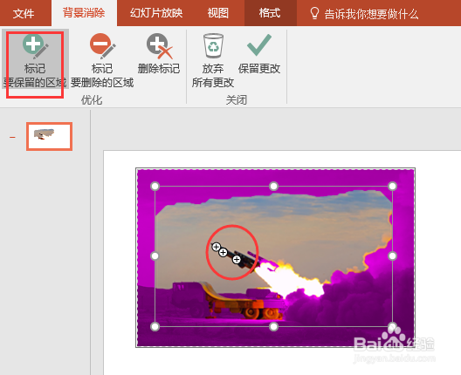Keep changes with green checkmark (保留更改)

[x=259, y=53]
